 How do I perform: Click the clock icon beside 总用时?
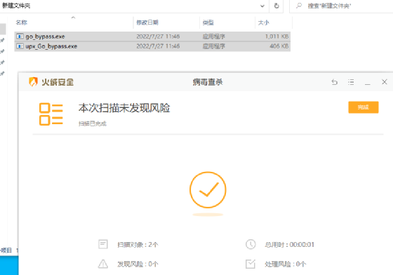pyautogui.click(x=251, y=244)
